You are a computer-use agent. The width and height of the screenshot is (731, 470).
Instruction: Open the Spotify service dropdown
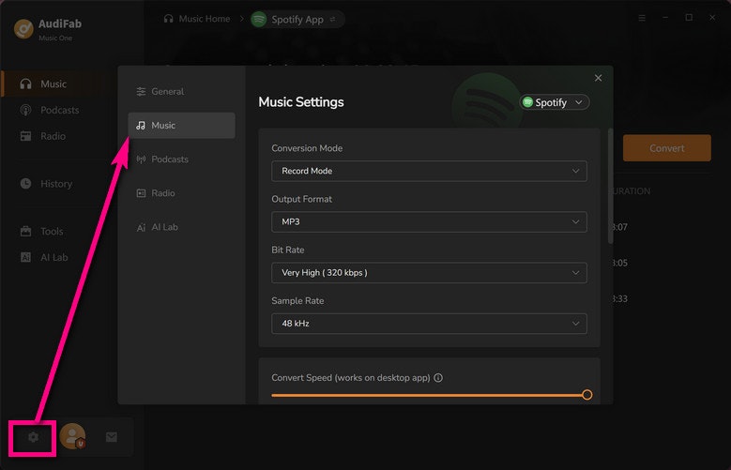[554, 102]
